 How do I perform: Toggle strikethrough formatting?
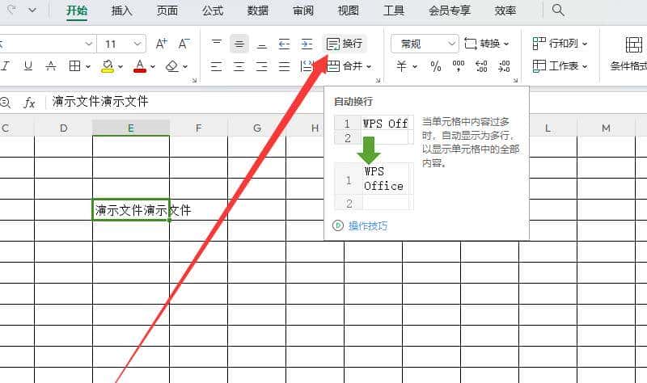tap(51, 66)
